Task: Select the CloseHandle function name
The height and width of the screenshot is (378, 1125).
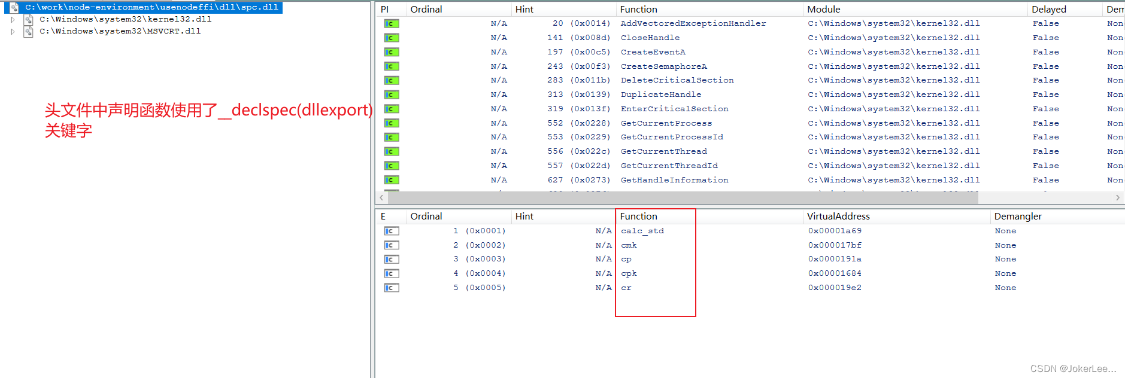Action: pos(650,38)
